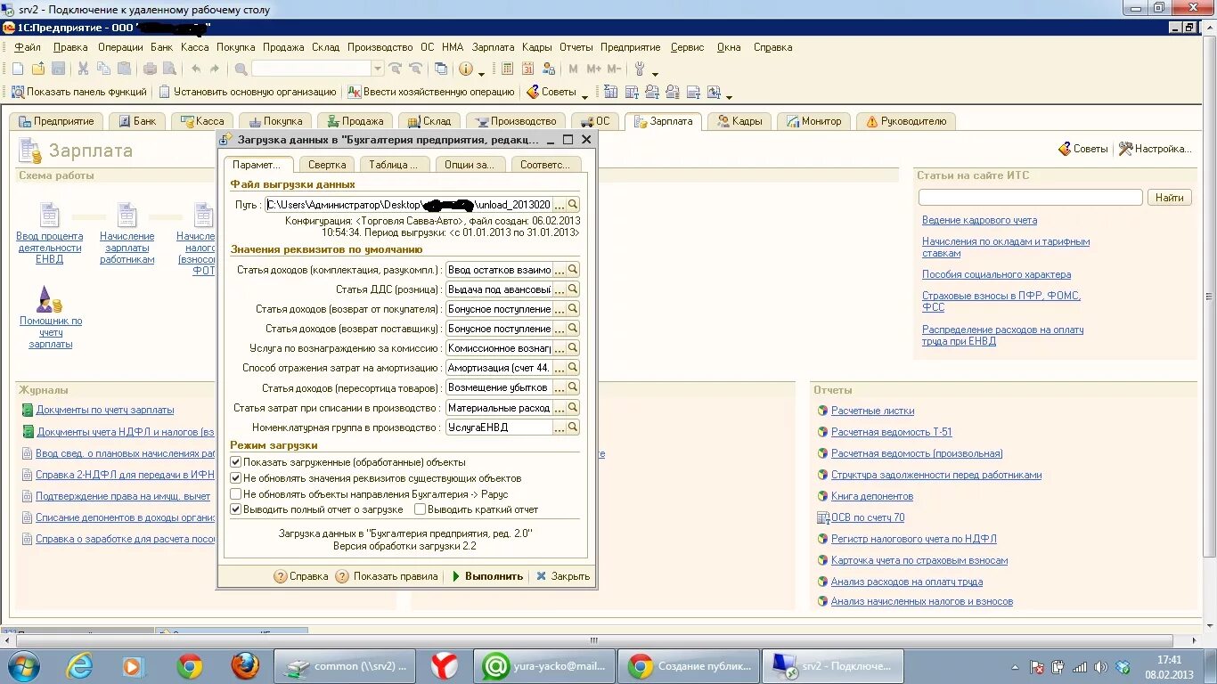The width and height of the screenshot is (1217, 684).
Task: Click the Open file toolbar icon
Action: click(x=38, y=69)
